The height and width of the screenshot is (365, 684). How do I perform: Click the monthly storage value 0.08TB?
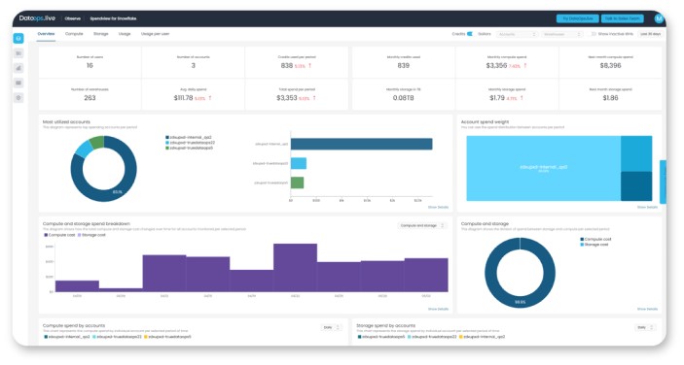[x=403, y=98]
